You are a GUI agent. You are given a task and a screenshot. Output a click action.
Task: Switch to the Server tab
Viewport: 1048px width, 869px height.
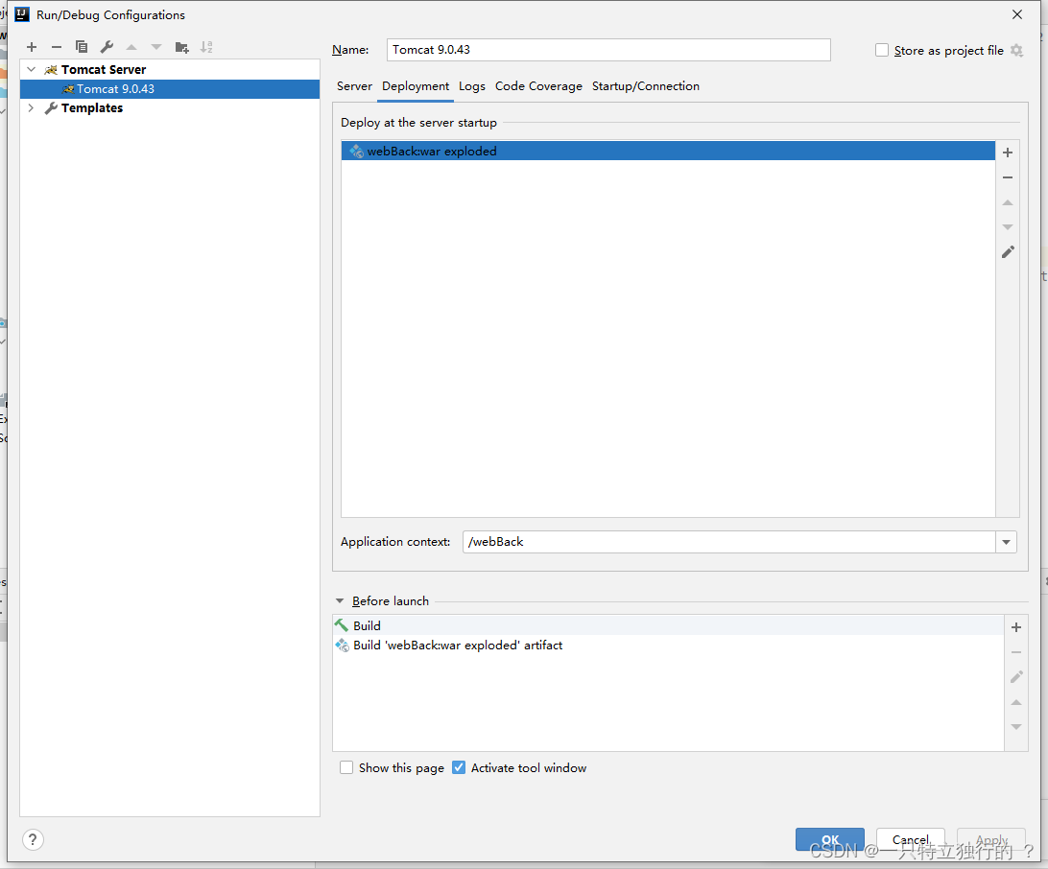354,85
